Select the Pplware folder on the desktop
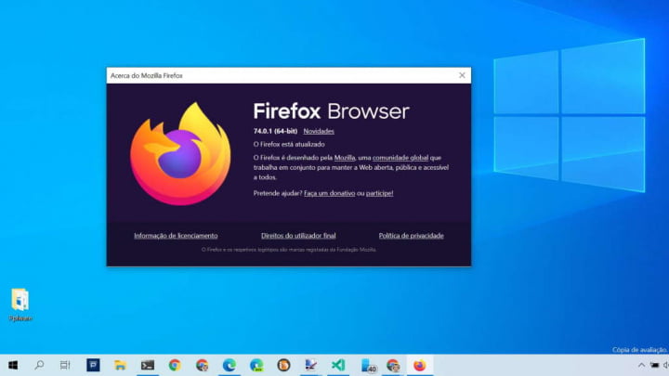This screenshot has height=376, width=669. point(20,300)
